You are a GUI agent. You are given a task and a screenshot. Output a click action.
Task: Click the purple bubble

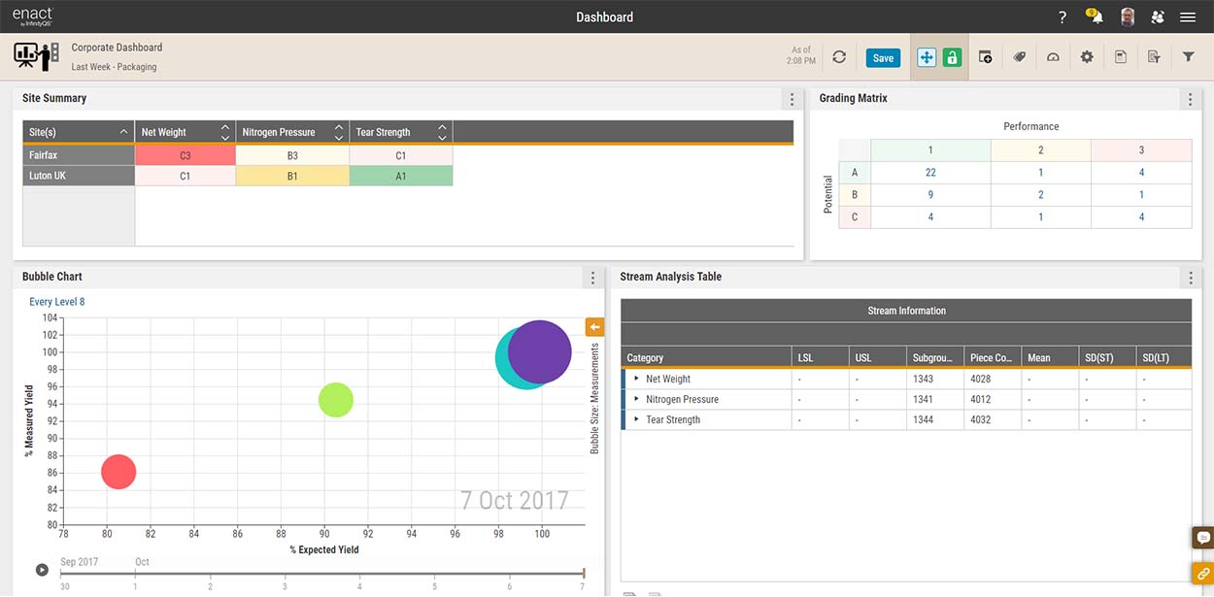click(539, 352)
